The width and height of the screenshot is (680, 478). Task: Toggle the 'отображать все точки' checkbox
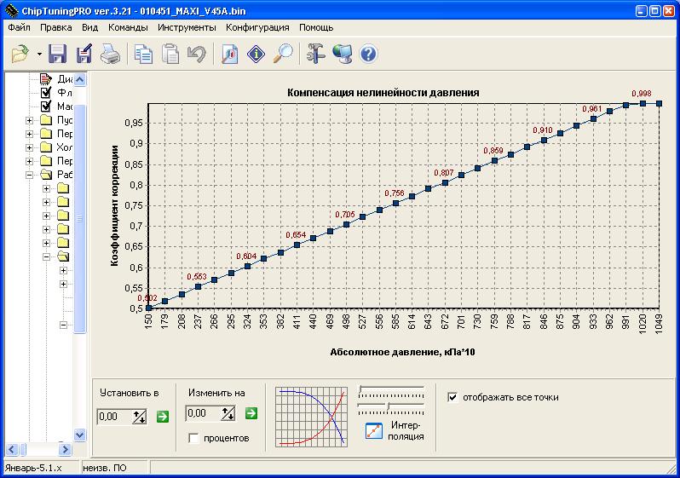pos(453,396)
